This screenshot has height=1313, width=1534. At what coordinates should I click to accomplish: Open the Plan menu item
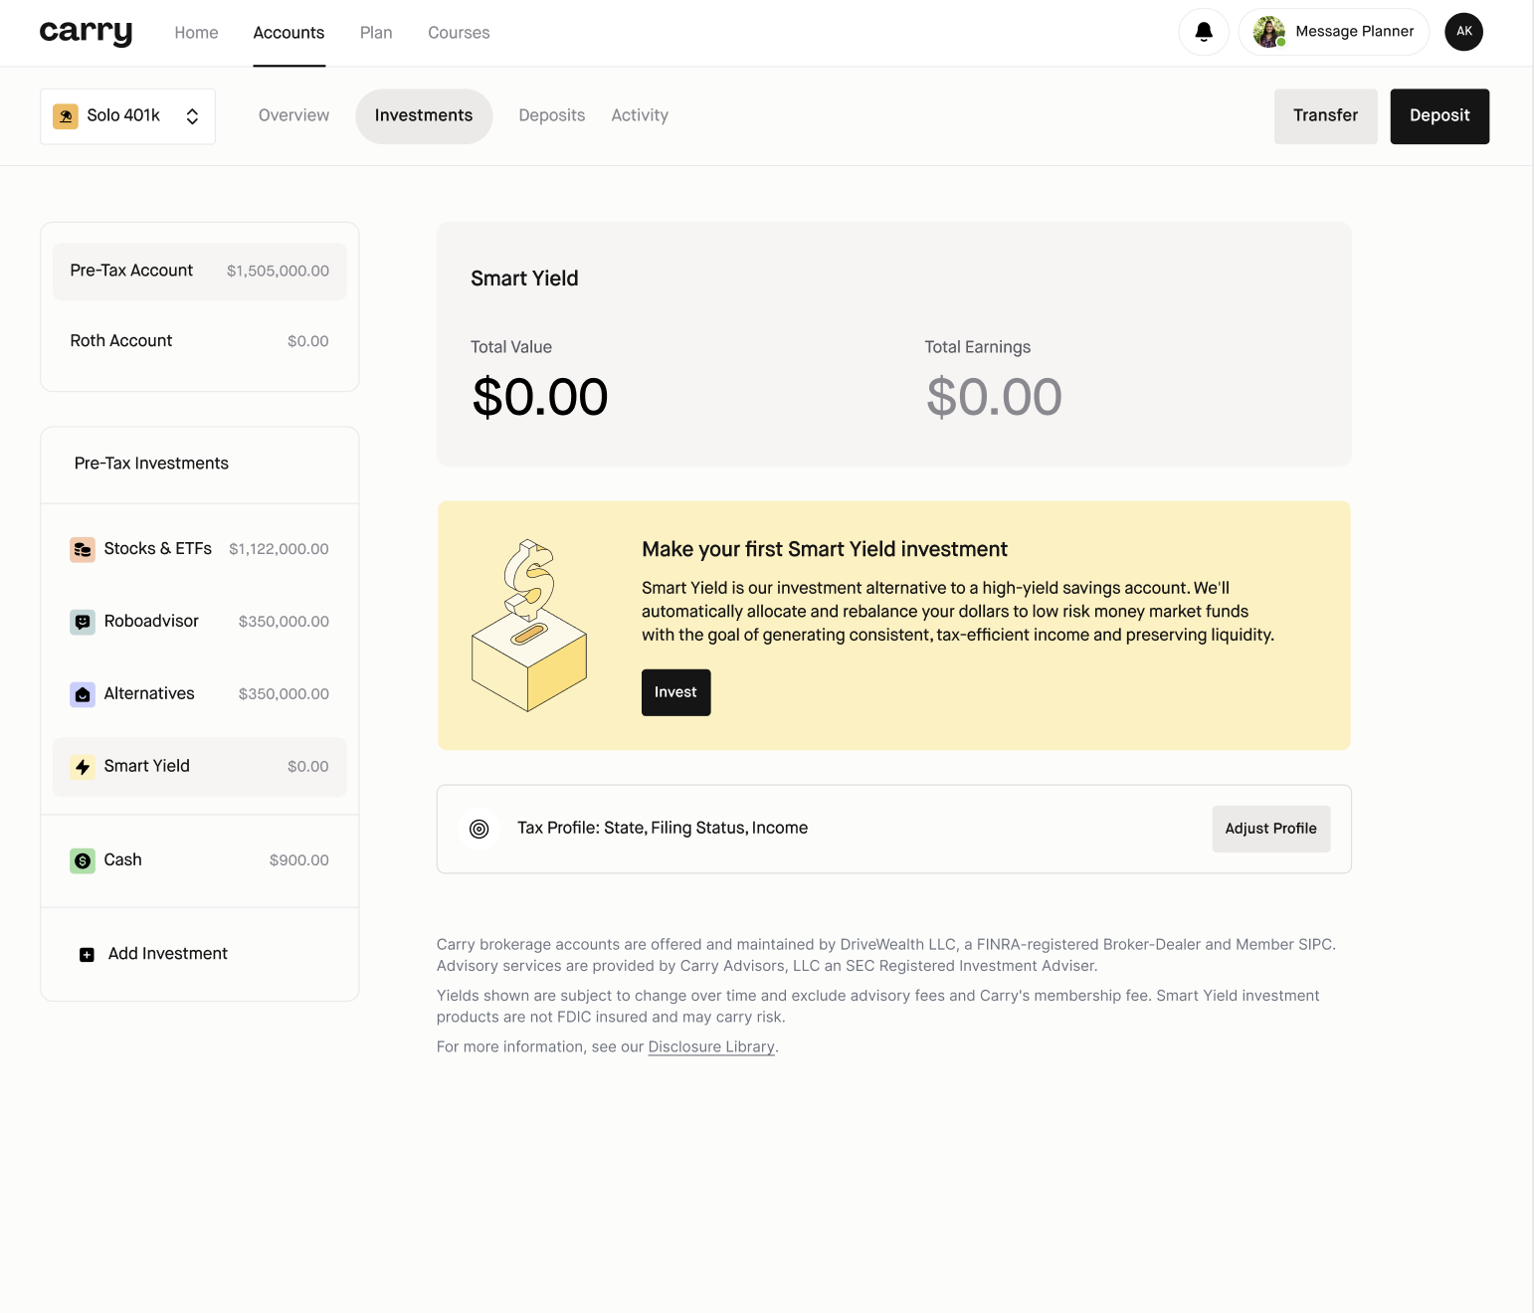coord(376,33)
